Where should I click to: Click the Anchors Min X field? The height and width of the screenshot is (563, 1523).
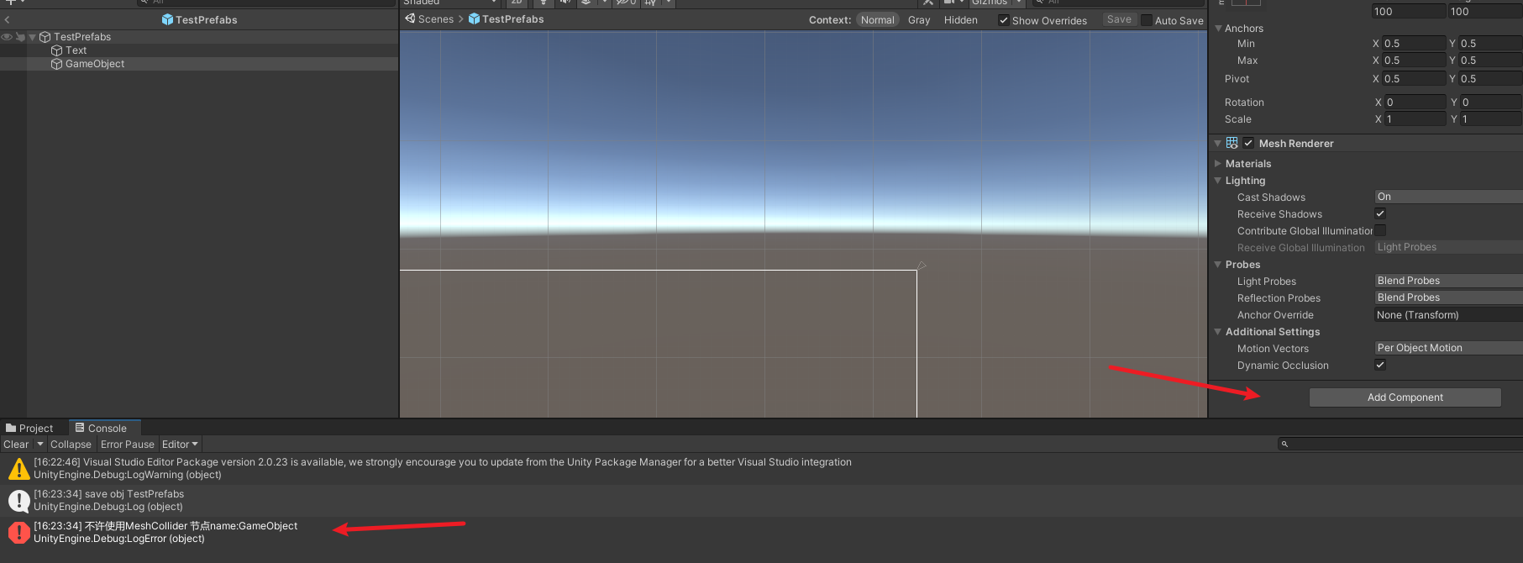pyautogui.click(x=1414, y=44)
